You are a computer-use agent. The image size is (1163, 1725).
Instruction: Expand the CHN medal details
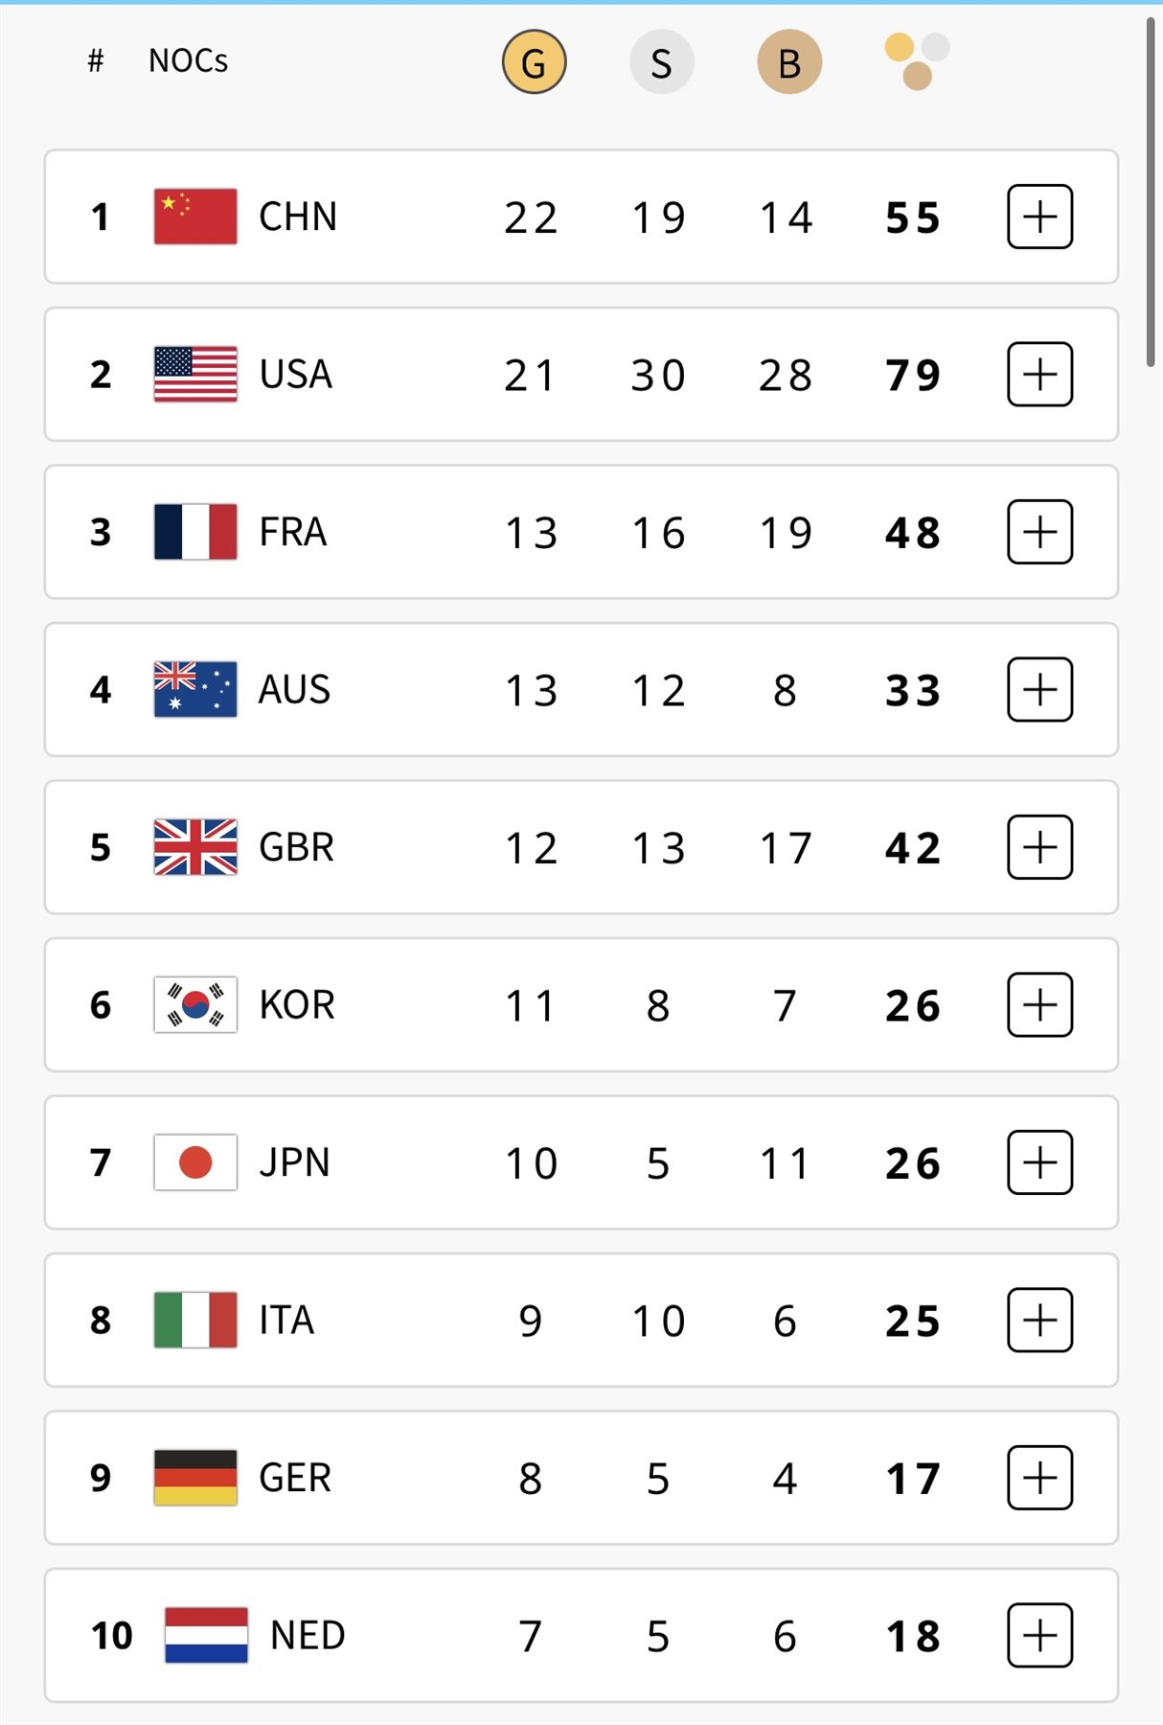[x=1039, y=217]
